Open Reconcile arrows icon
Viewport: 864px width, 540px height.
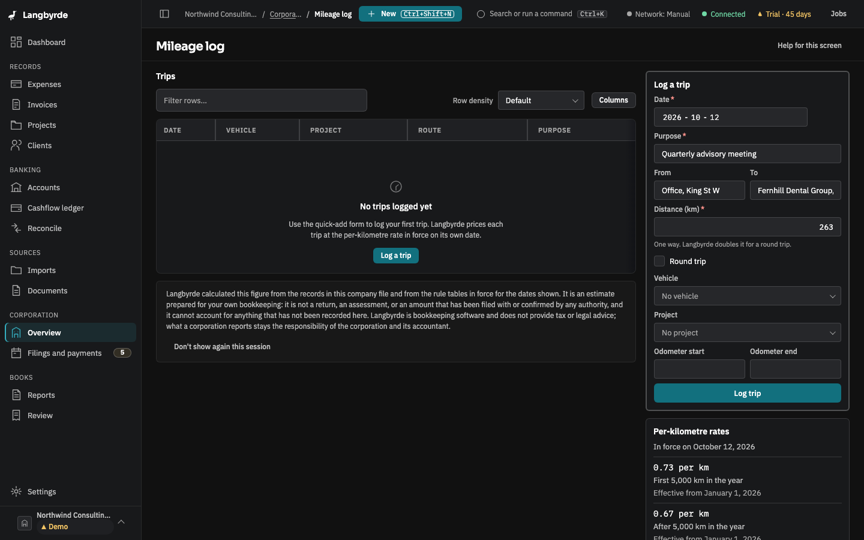click(x=16, y=228)
